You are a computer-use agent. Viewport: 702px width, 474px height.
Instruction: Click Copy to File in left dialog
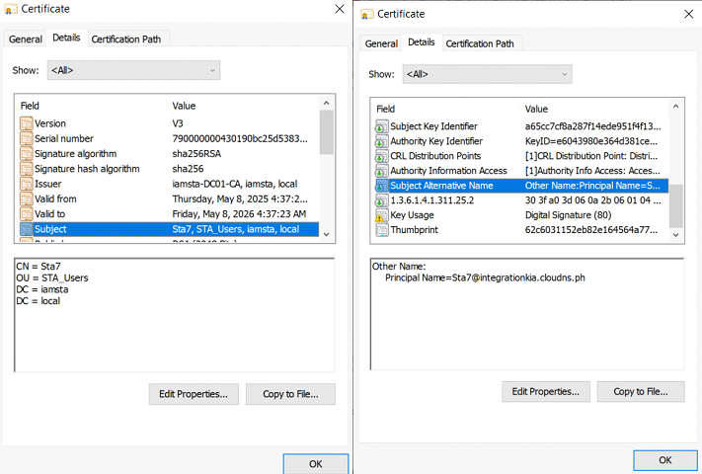coord(290,394)
